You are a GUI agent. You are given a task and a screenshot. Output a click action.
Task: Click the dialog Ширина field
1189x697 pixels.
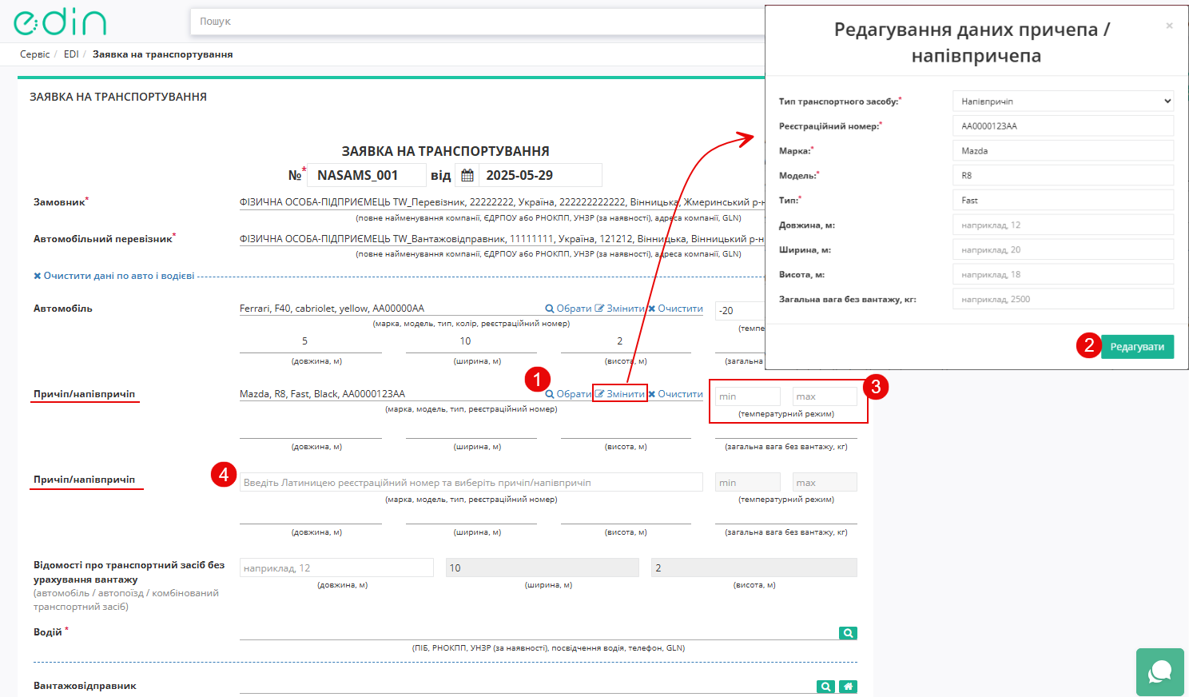(x=1063, y=250)
